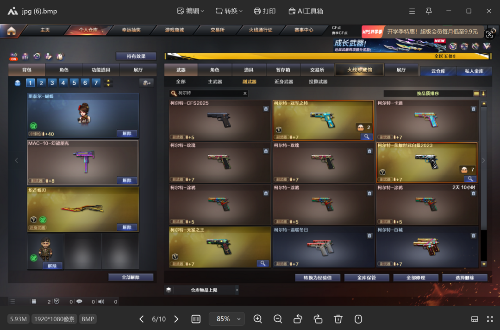This screenshot has height=330, width=500.
Task: Click the 全部解除 button
Action: [x=131, y=277]
